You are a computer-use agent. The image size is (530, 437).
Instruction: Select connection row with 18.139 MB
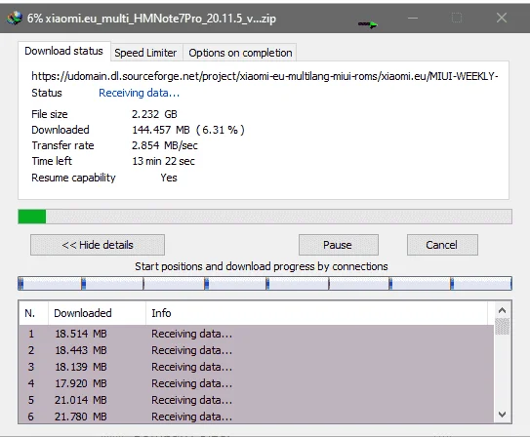click(256, 367)
